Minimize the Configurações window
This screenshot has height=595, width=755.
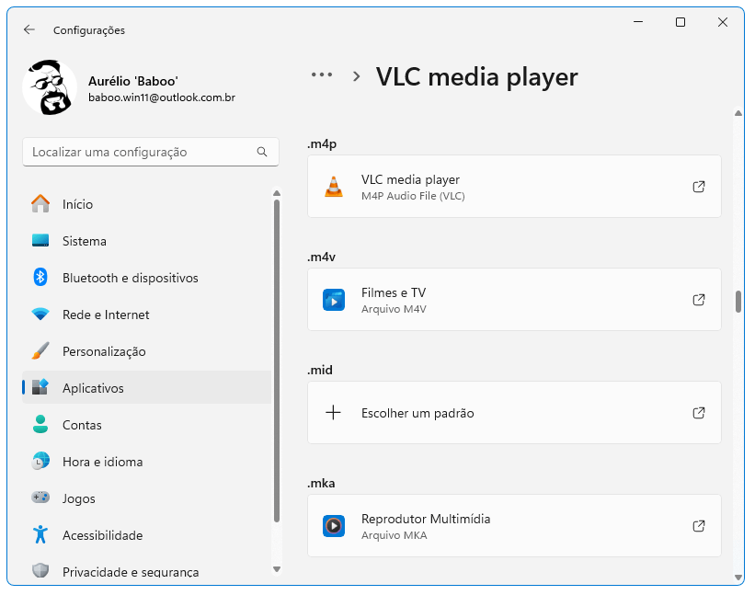(x=638, y=22)
